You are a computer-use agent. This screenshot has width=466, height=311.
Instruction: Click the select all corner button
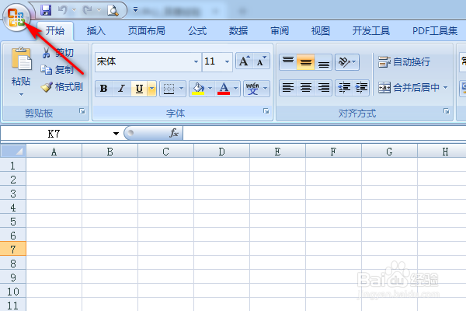[x=13, y=151]
